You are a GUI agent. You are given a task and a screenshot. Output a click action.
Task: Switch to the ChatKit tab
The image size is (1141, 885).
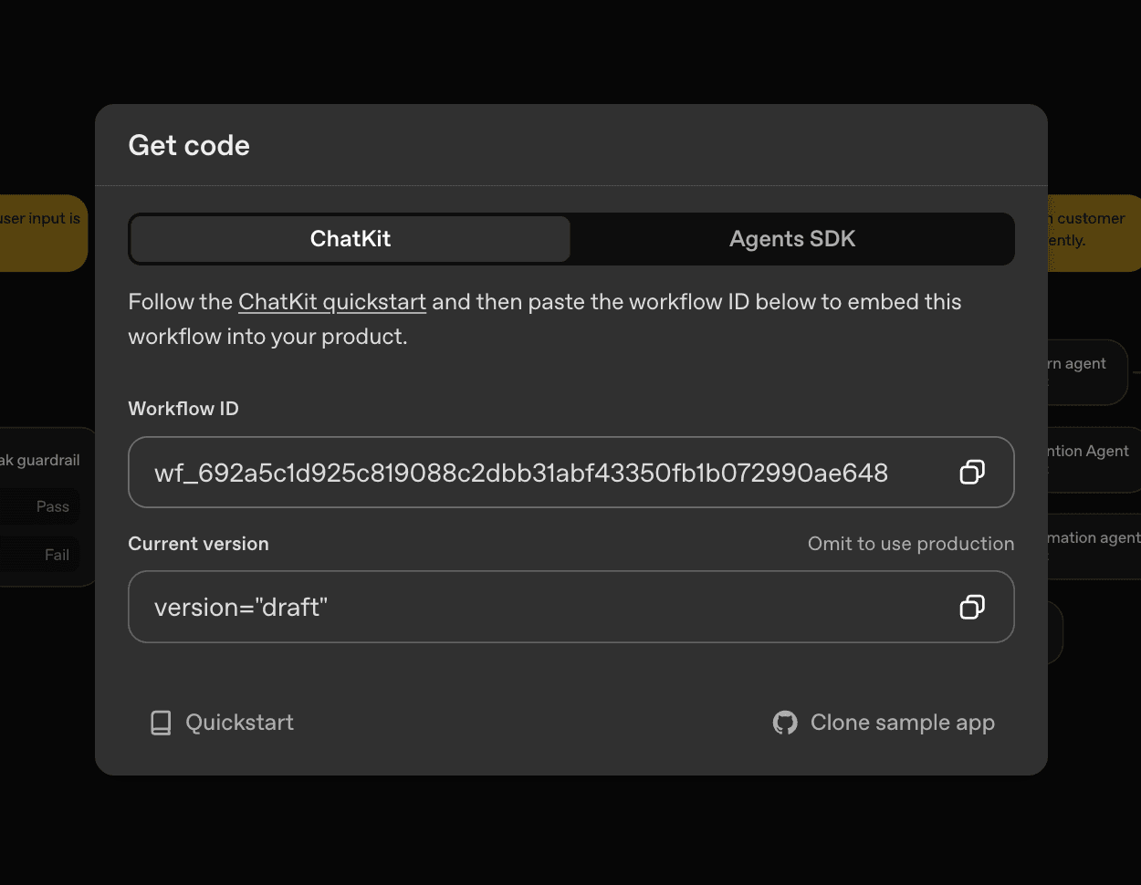point(350,239)
